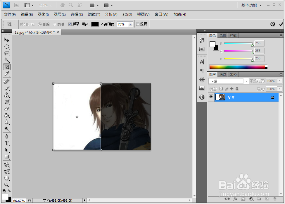Viewport: 285px width, 204px height.
Task: Switch to the Paths tab
Action: tap(233, 75)
